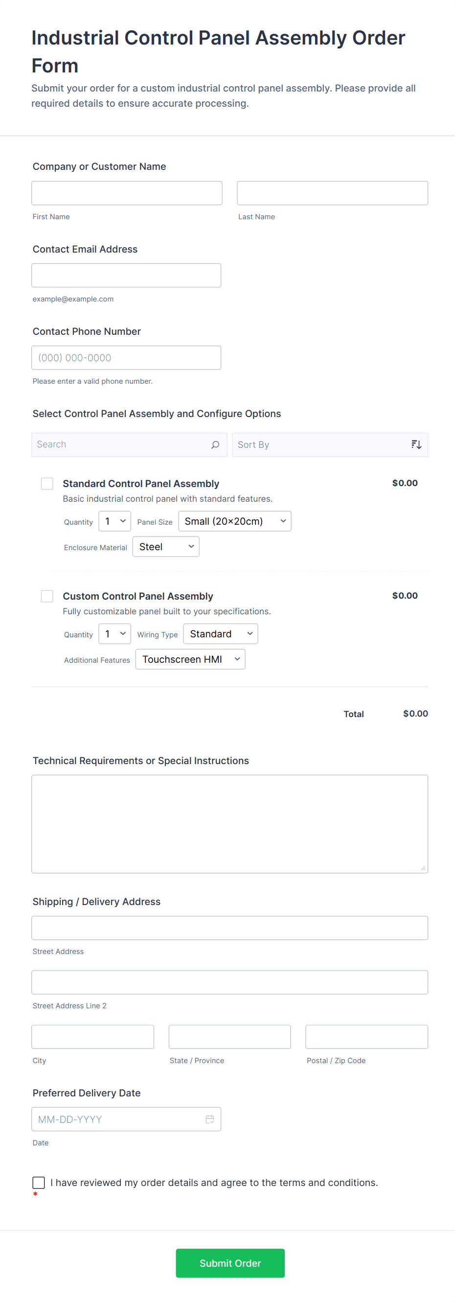Select the Custom Control Panel Assembly title
455x1302 pixels.
[137, 596]
